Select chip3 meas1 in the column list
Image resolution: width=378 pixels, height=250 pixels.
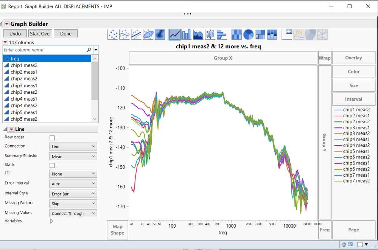pos(24,85)
